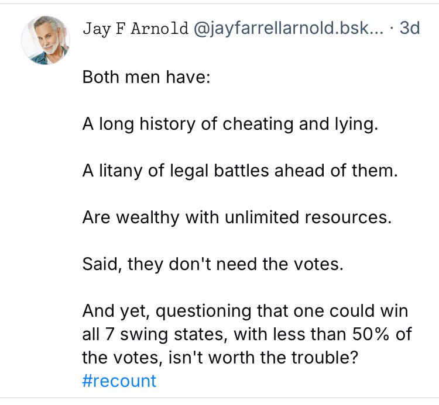Click the '50%' figure in the post
439x405 pixels.
(371, 334)
